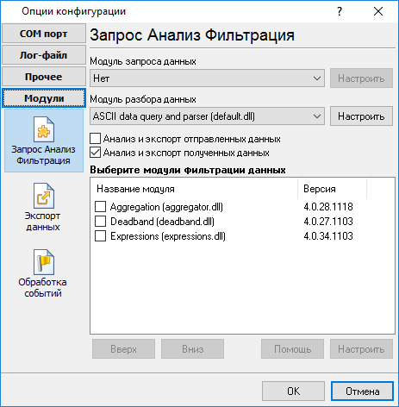The image size is (399, 407).
Task: Uncheck Анализ и экспорт полученных данных
Action: (95, 153)
